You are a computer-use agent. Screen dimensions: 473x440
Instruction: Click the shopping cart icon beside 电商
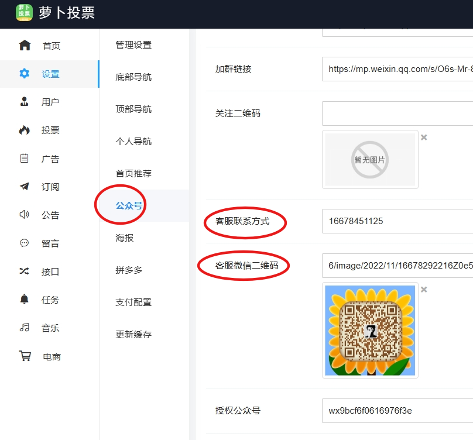(25, 356)
